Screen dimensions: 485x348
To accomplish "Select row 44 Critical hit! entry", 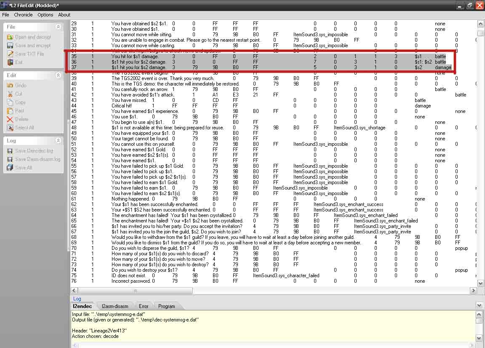I will click(121, 106).
